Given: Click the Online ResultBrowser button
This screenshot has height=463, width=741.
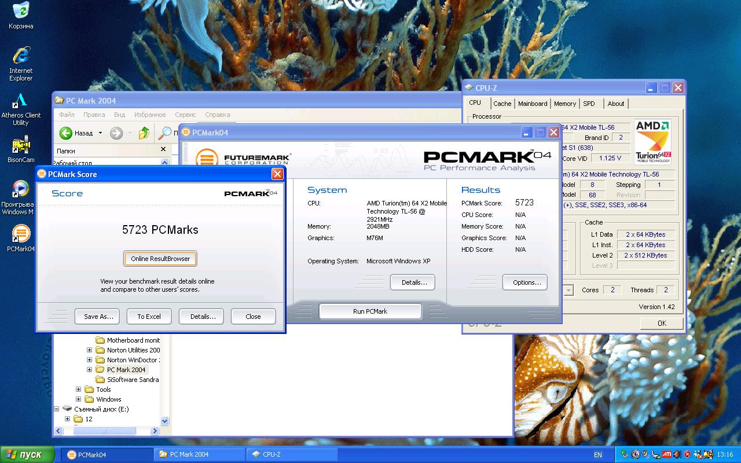Looking at the screenshot, I should (x=160, y=259).
